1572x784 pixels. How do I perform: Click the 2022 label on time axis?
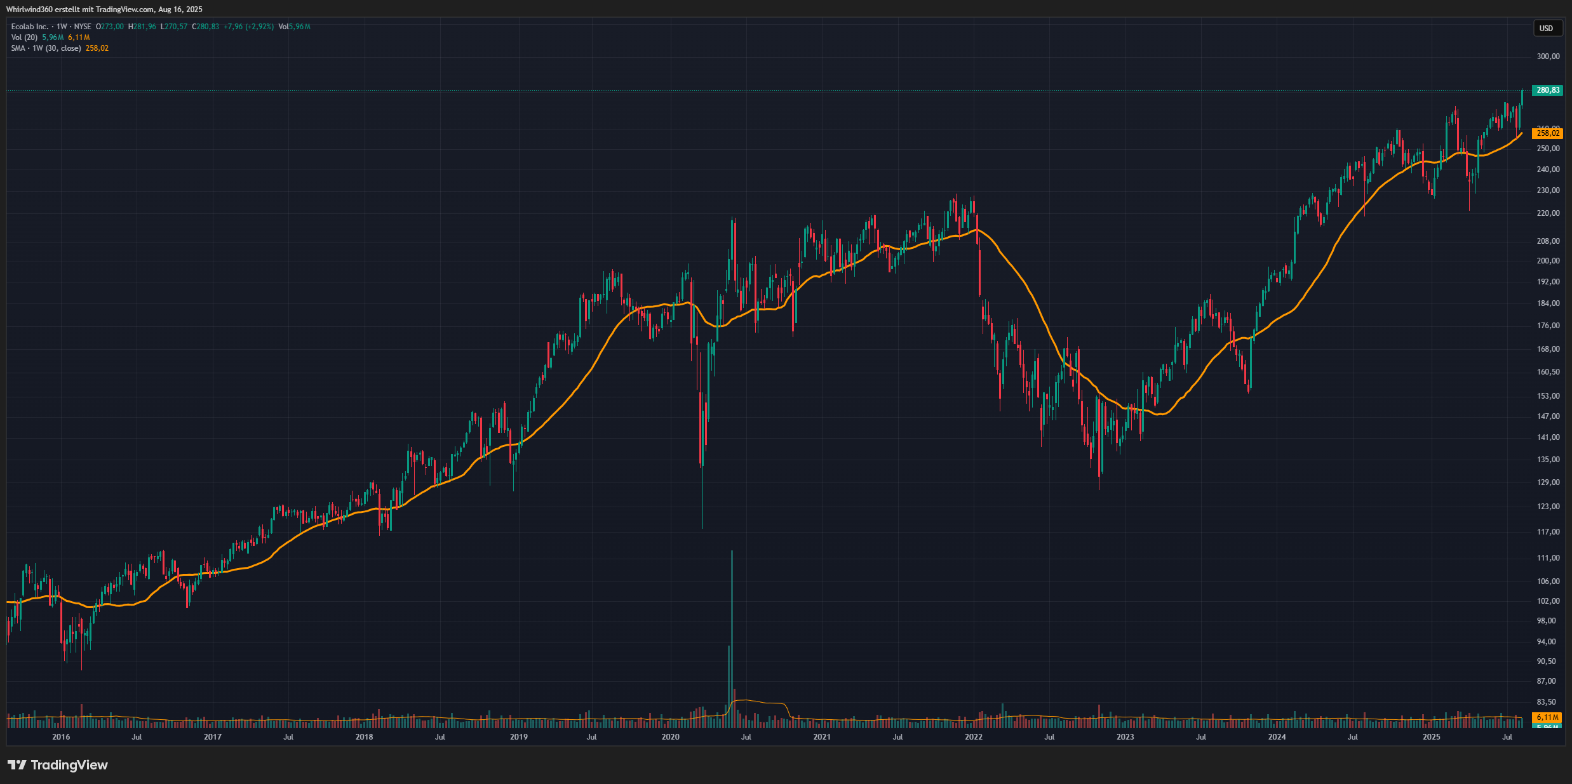coord(973,737)
